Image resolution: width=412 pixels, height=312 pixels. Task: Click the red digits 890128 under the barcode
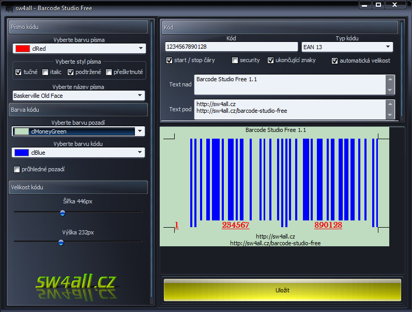point(328,225)
